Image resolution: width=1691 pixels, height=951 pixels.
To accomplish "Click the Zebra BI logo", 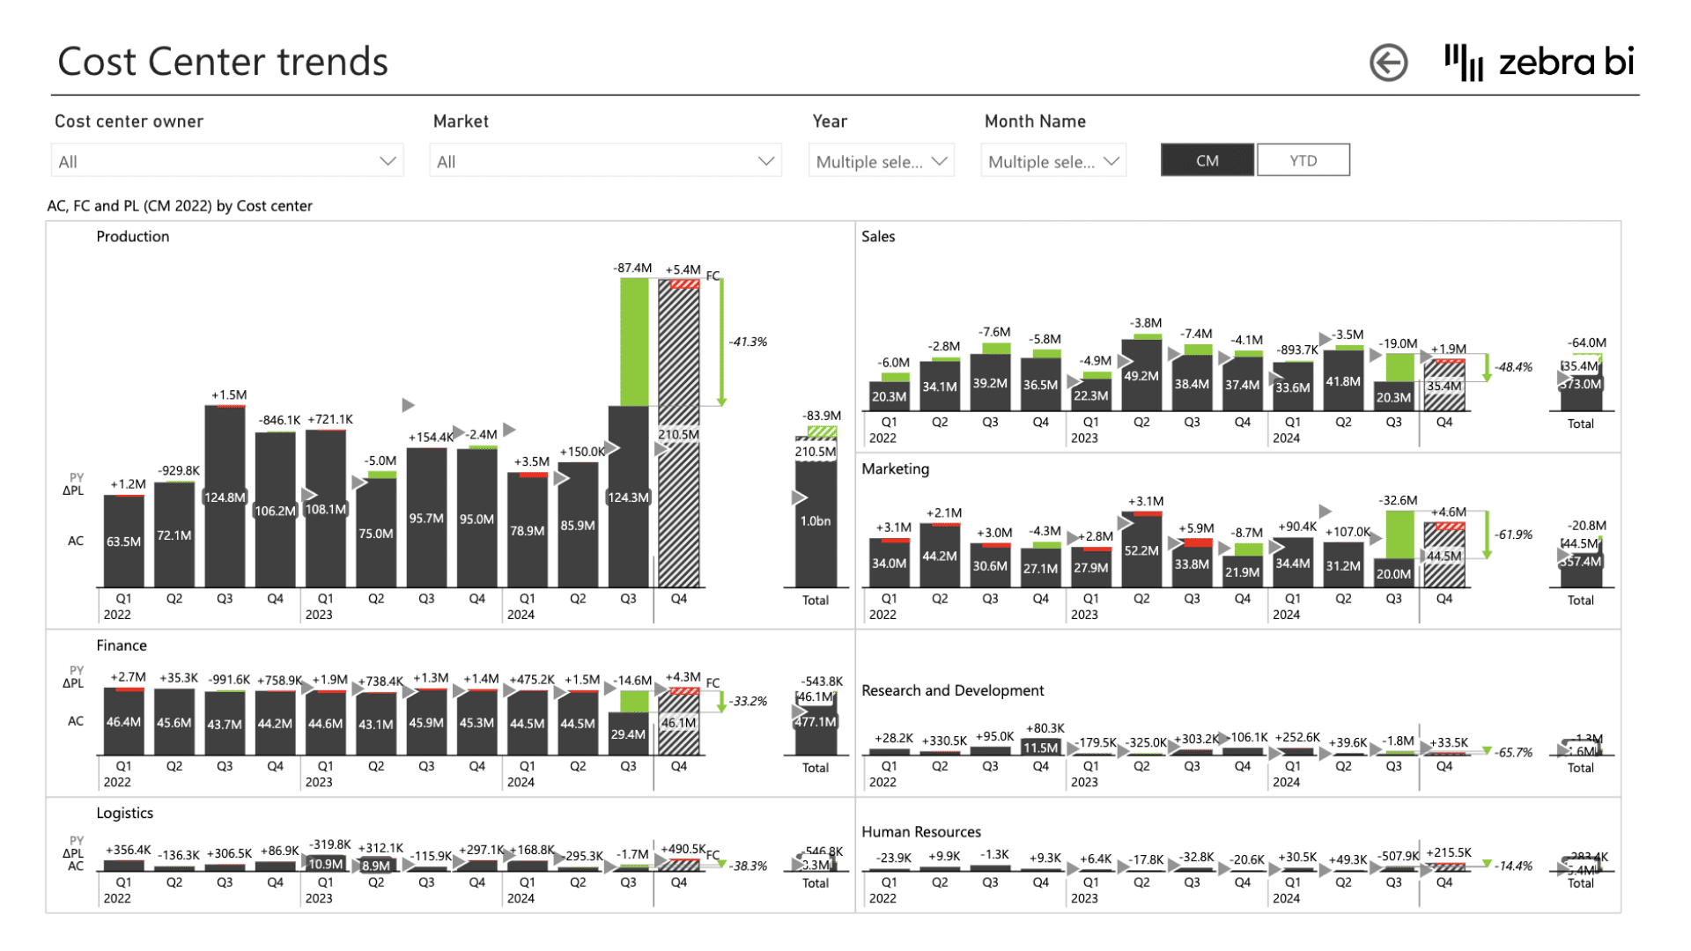I will click(1539, 63).
